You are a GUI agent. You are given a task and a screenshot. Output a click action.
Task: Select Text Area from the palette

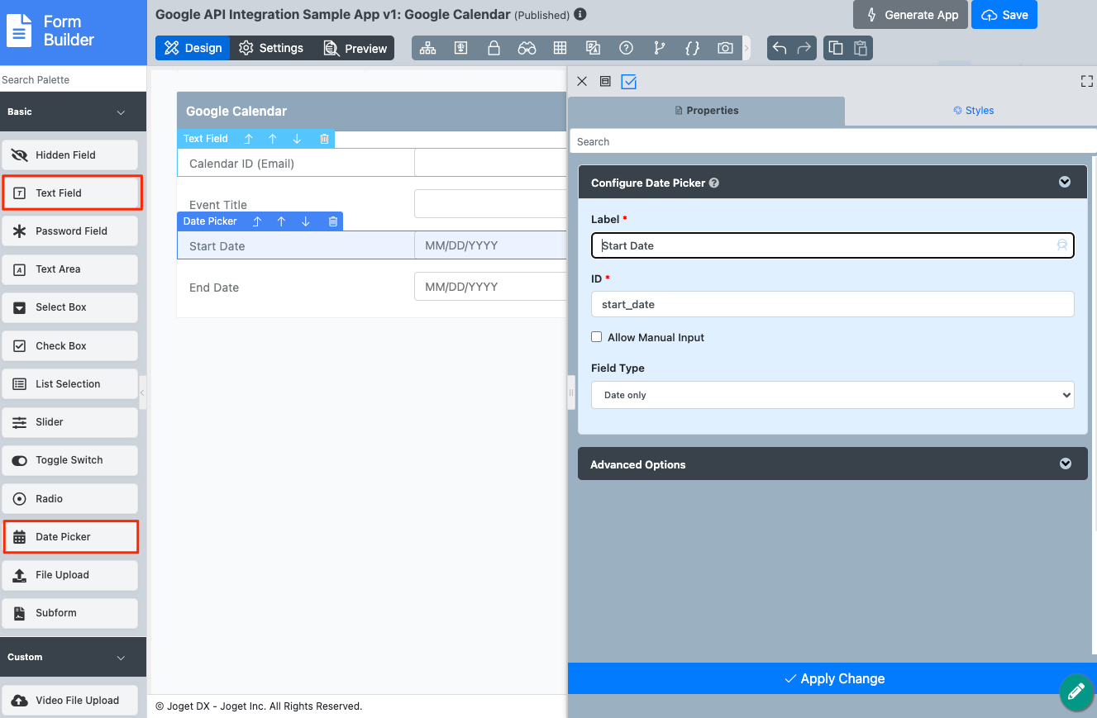pos(70,269)
